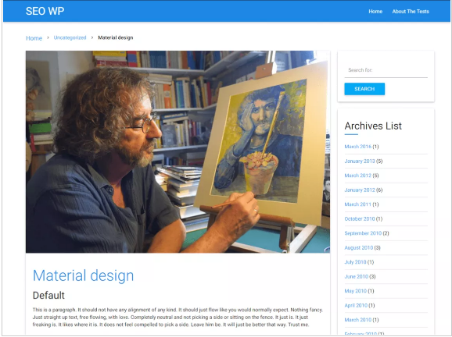The image size is (452, 337).
Task: Open the January 2013 archive
Action: (x=360, y=161)
